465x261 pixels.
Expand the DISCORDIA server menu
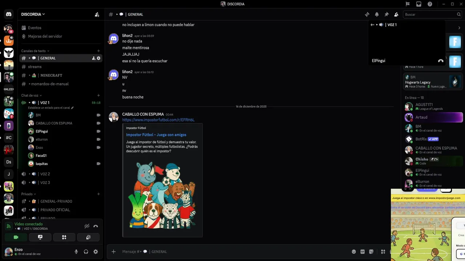click(x=33, y=14)
